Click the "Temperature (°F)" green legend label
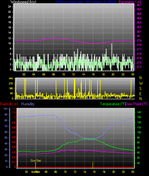The image size is (149, 176). click(x=113, y=104)
